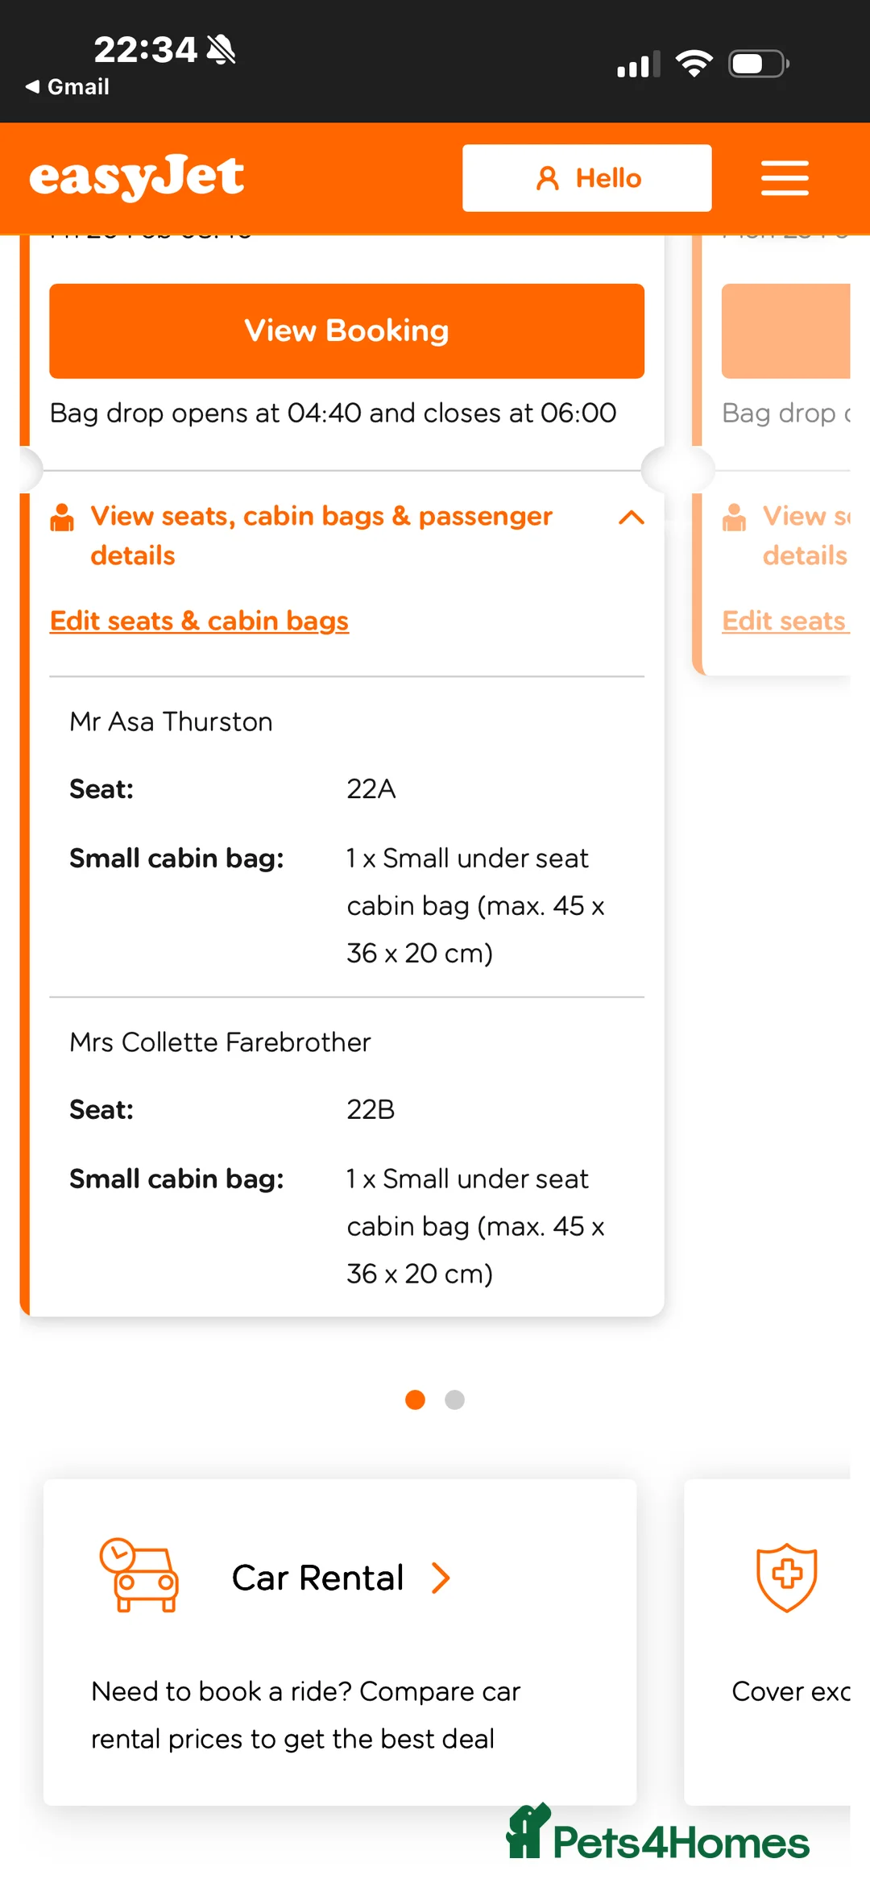Tap the easyJet logo
Screen dimensions: 870x1892
click(137, 177)
